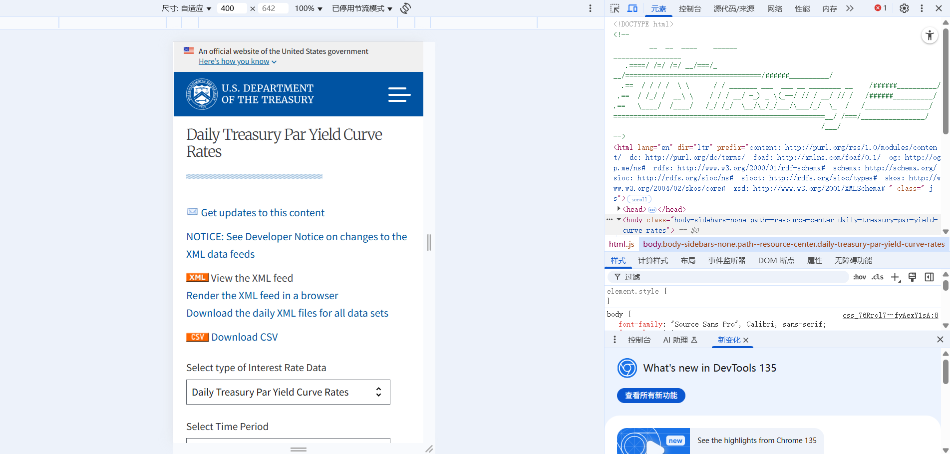Click the viewport right-edge resize handle

429,242
